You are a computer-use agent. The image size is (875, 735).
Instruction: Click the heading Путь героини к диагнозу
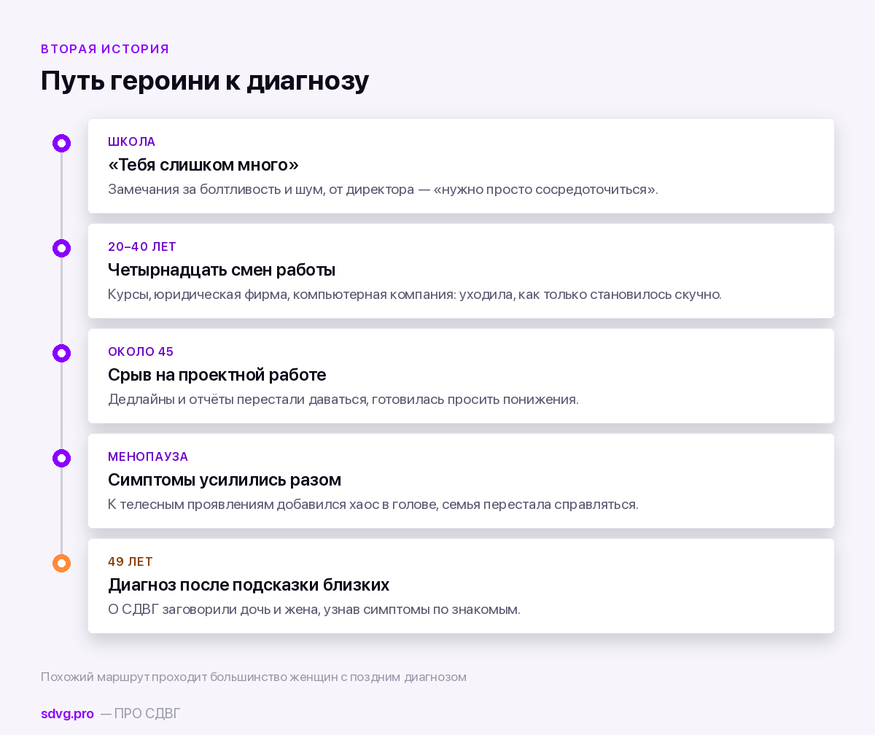[205, 80]
